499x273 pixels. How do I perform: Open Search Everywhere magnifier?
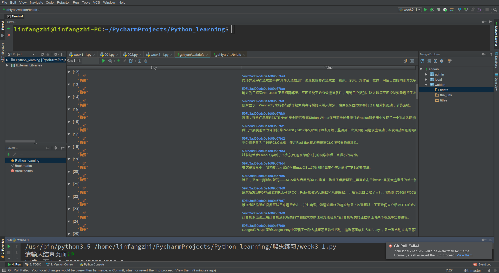495,10
